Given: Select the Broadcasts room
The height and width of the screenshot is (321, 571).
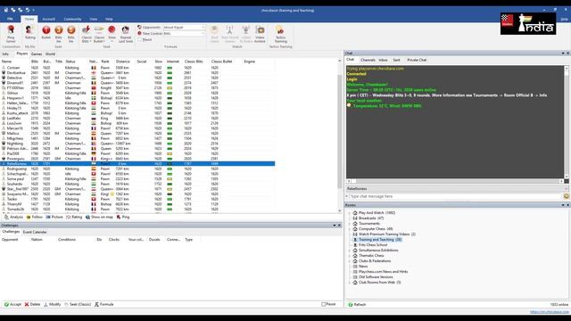Looking at the screenshot, I should 371,218.
